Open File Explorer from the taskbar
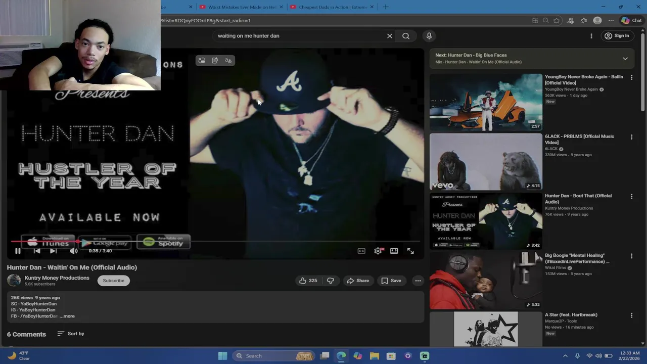The width and height of the screenshot is (647, 364). click(x=375, y=356)
